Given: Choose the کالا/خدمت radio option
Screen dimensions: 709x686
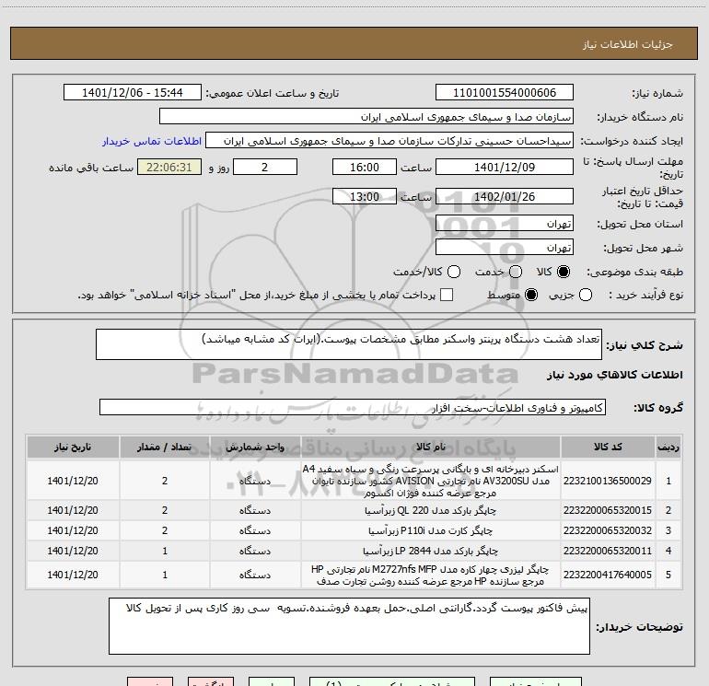Looking at the screenshot, I should [x=454, y=272].
